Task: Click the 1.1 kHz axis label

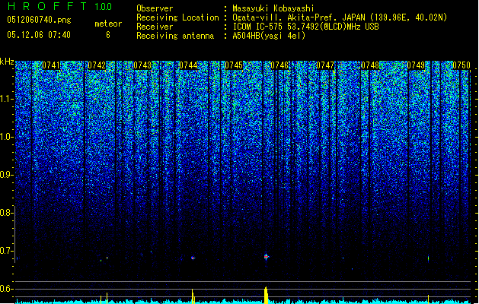Action: click(7, 99)
